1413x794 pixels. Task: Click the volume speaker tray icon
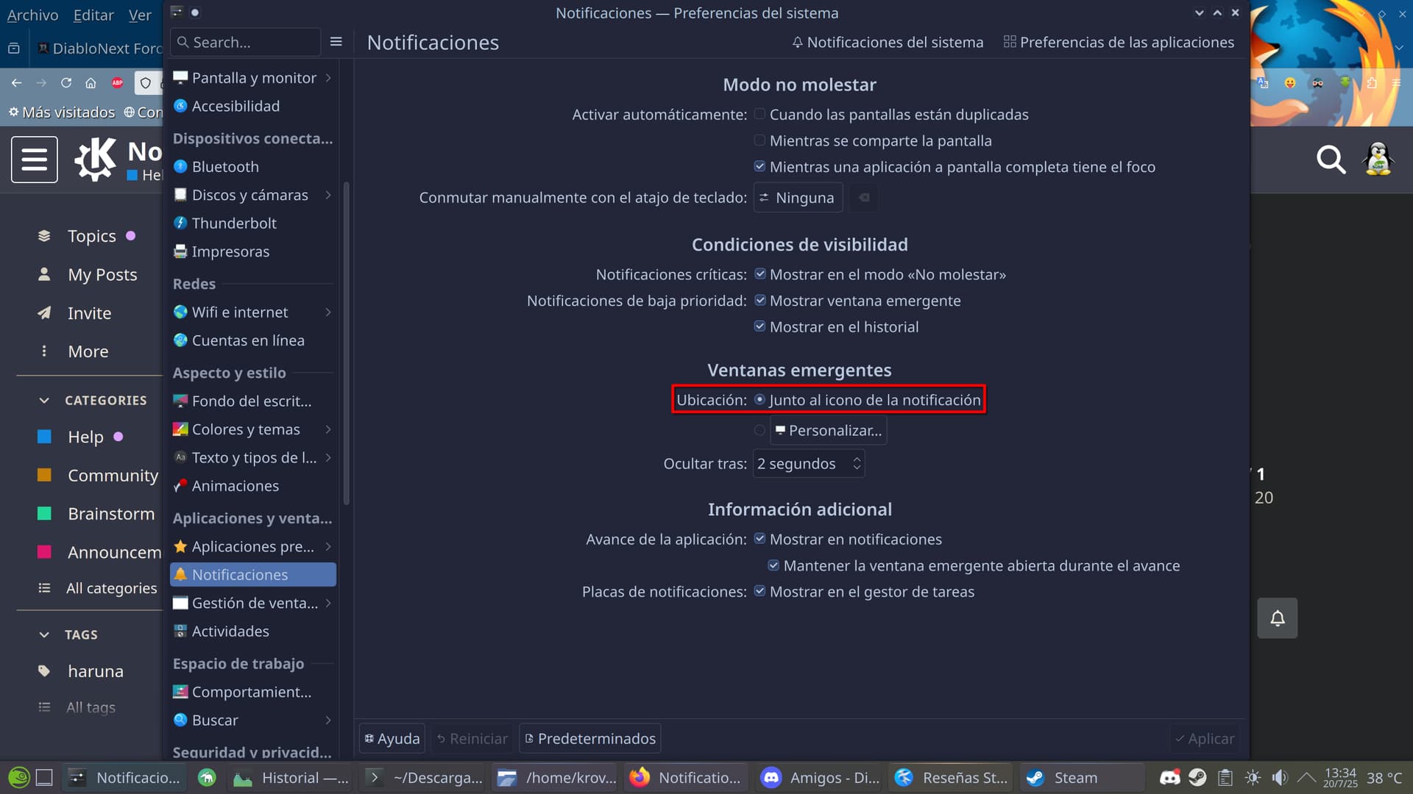pos(1280,777)
